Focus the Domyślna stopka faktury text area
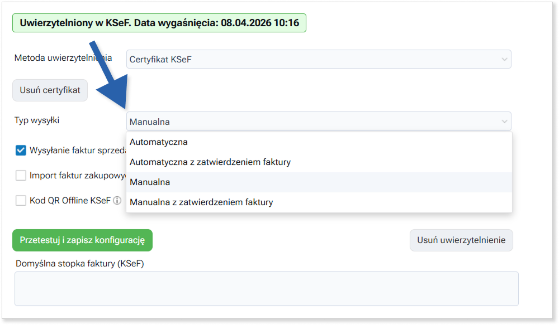Image resolution: width=559 pixels, height=325 pixels. [266, 289]
